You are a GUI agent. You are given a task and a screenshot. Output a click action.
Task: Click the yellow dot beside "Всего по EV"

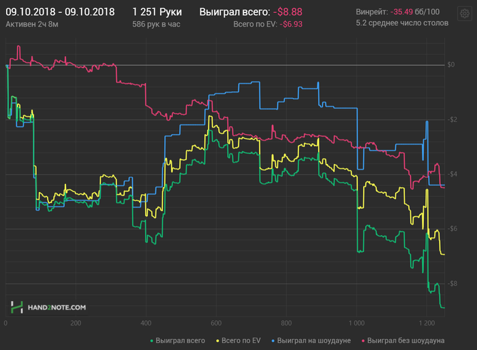217,341
